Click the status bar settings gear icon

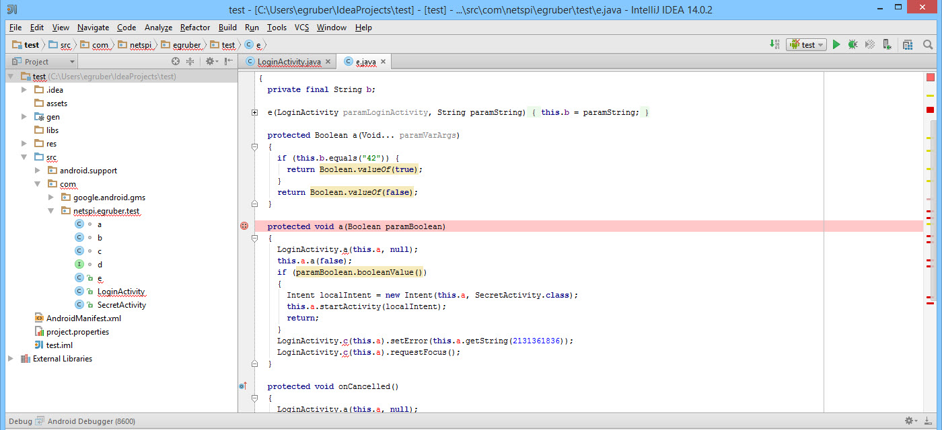coord(910,421)
